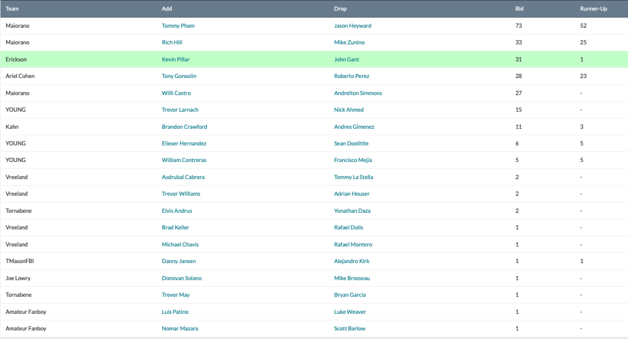Image resolution: width=628 pixels, height=339 pixels.
Task: Click bid value 73 for Tommy Pham
Action: pyautogui.click(x=519, y=26)
